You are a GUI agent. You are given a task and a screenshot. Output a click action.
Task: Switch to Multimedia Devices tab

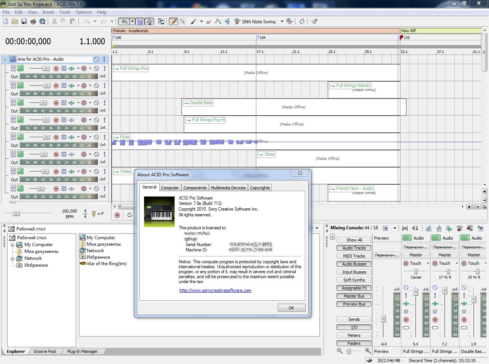pos(228,188)
